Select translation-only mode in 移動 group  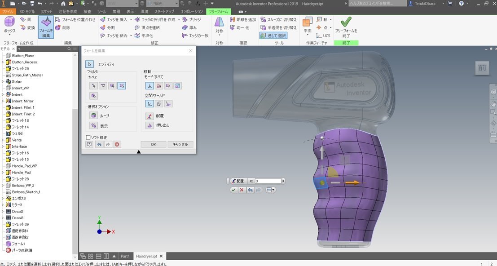tap(159, 86)
